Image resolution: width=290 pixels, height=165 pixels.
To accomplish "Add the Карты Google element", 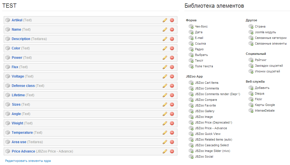I will (x=251, y=105).
